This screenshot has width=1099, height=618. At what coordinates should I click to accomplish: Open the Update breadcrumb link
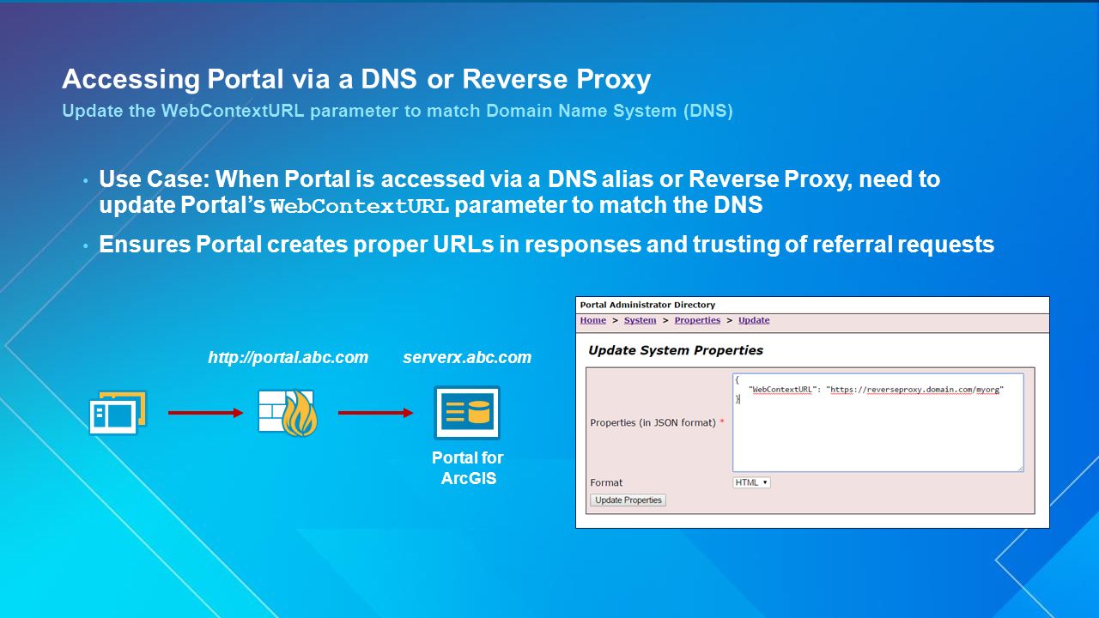[754, 320]
